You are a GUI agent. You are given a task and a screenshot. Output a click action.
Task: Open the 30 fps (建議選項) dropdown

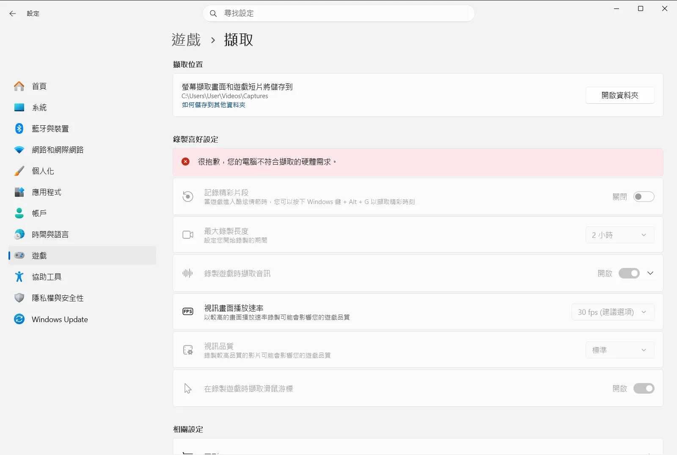613,312
